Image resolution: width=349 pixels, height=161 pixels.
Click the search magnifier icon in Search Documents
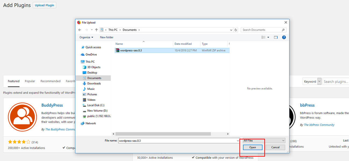coord(283,30)
